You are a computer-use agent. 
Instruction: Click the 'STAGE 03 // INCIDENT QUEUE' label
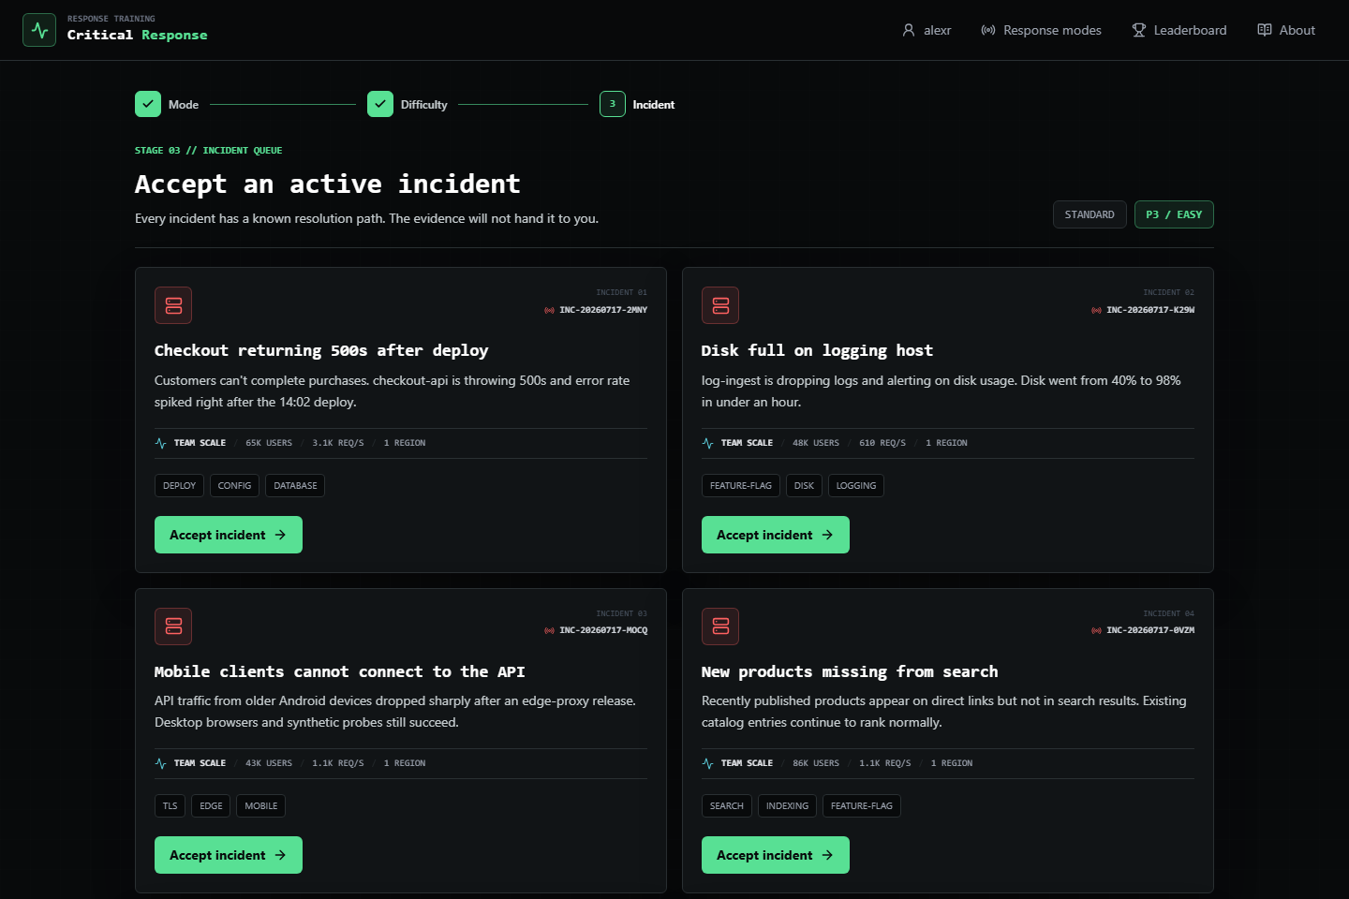(x=208, y=151)
